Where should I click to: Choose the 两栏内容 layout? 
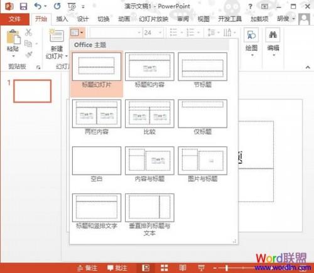coord(97,117)
